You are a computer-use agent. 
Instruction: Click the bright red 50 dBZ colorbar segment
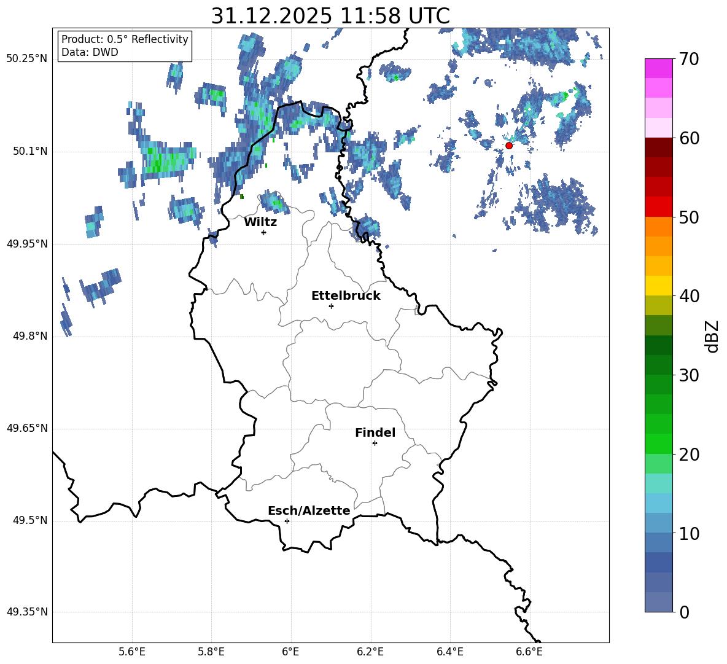pyautogui.click(x=658, y=207)
